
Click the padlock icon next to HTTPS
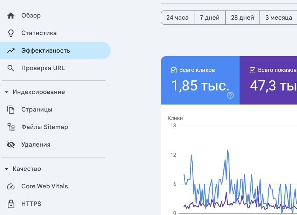pos(11,204)
